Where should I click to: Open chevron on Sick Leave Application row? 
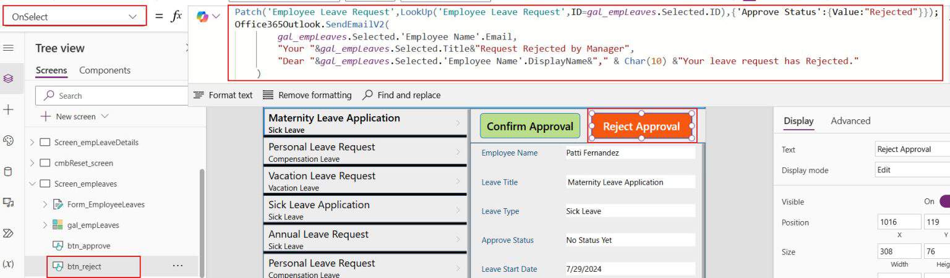point(458,210)
